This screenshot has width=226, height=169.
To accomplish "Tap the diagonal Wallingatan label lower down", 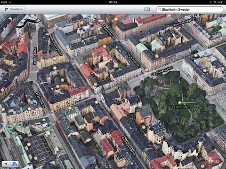I will pos(40,100).
